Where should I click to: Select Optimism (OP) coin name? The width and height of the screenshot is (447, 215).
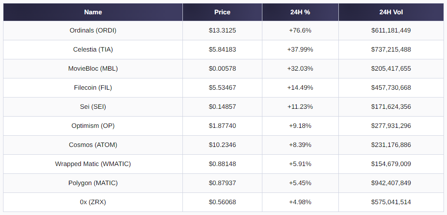(93, 126)
